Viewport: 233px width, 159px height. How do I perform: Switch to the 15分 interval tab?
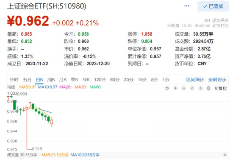(x=142, y=80)
